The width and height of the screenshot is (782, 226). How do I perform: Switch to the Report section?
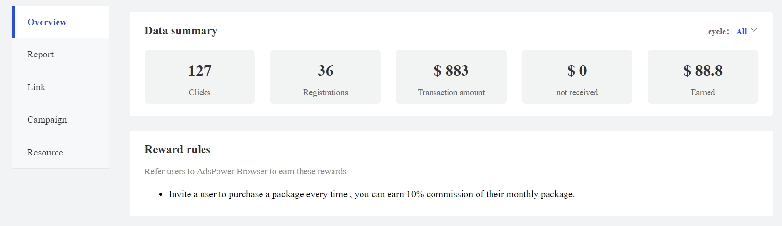[61, 55]
